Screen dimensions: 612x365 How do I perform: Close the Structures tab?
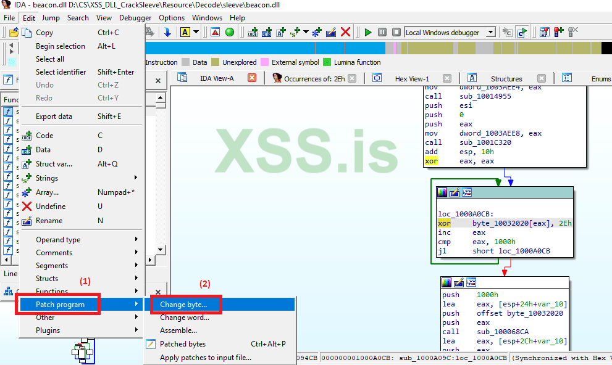click(x=542, y=78)
